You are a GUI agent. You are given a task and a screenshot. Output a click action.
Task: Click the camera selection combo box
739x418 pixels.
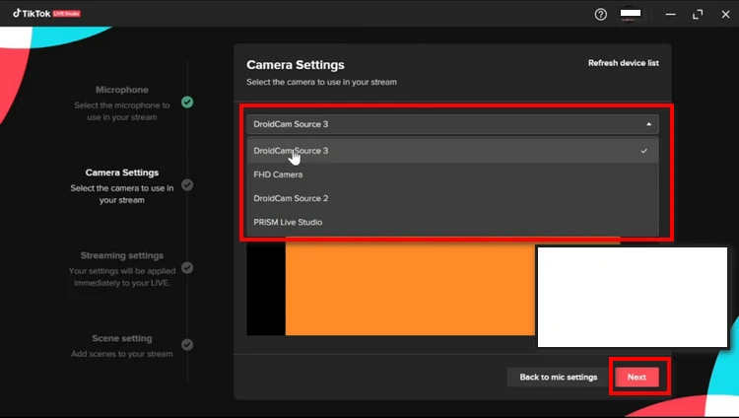(452, 124)
